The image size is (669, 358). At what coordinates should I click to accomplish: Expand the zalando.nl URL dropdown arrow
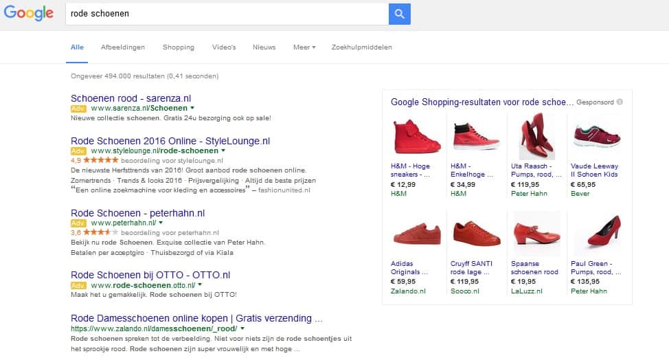pos(242,330)
